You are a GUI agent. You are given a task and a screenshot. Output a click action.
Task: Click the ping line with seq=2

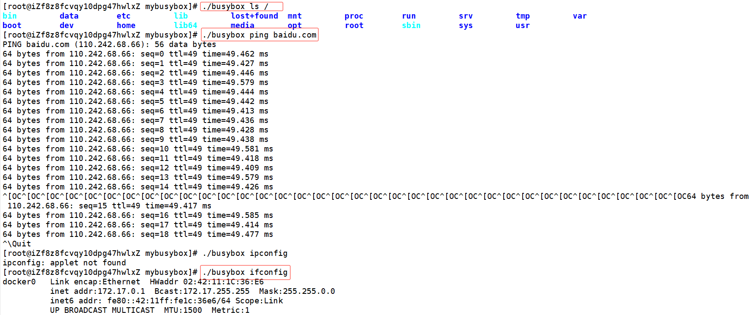[136, 73]
